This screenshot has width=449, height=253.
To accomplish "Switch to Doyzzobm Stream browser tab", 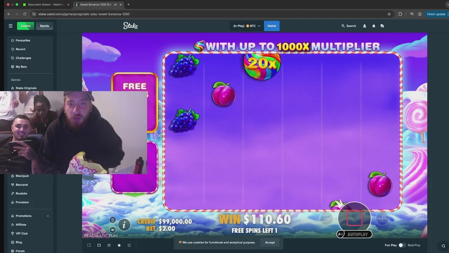I will (x=46, y=5).
